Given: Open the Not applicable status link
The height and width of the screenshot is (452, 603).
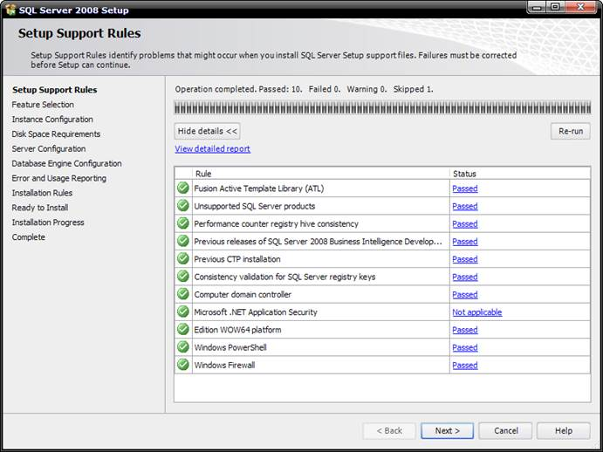Looking at the screenshot, I should (x=477, y=312).
